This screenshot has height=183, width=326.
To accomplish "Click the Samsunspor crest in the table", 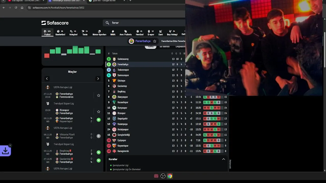I will point(114,75).
